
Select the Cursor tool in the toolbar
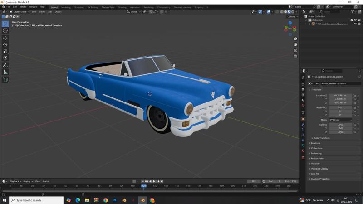5,30
